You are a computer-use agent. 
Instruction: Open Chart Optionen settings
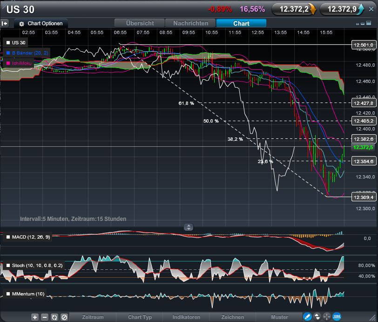[41, 24]
